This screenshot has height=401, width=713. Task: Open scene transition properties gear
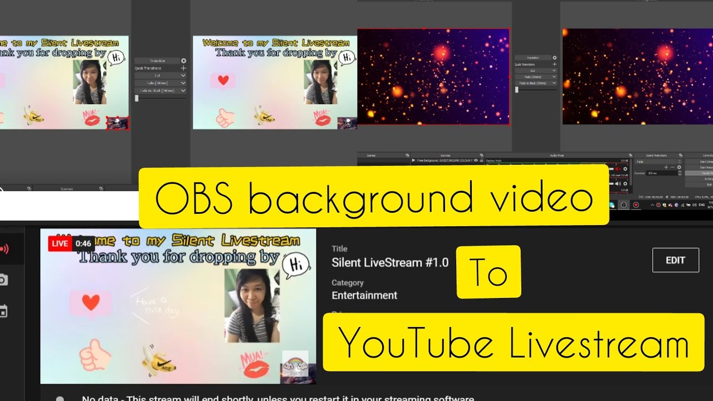679,167
